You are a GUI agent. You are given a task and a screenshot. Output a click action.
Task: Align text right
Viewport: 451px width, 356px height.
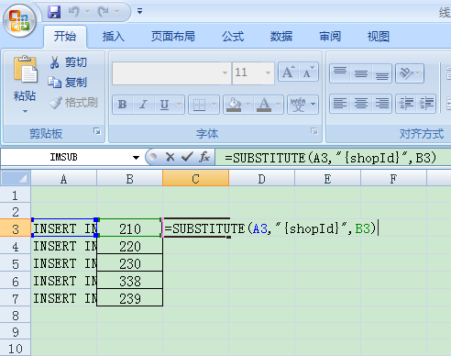382,104
